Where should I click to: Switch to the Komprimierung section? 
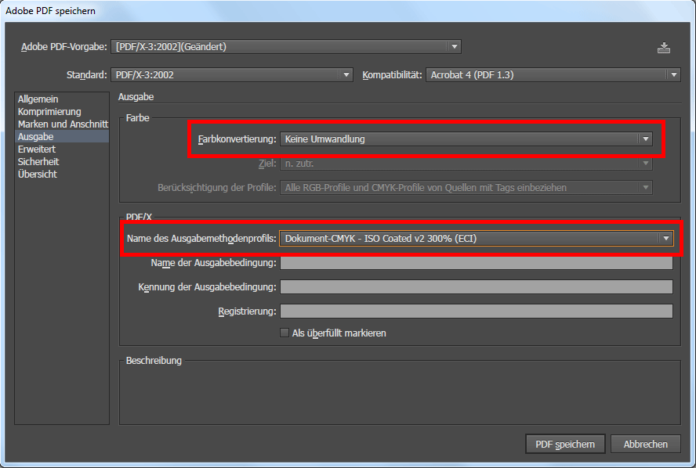[49, 112]
